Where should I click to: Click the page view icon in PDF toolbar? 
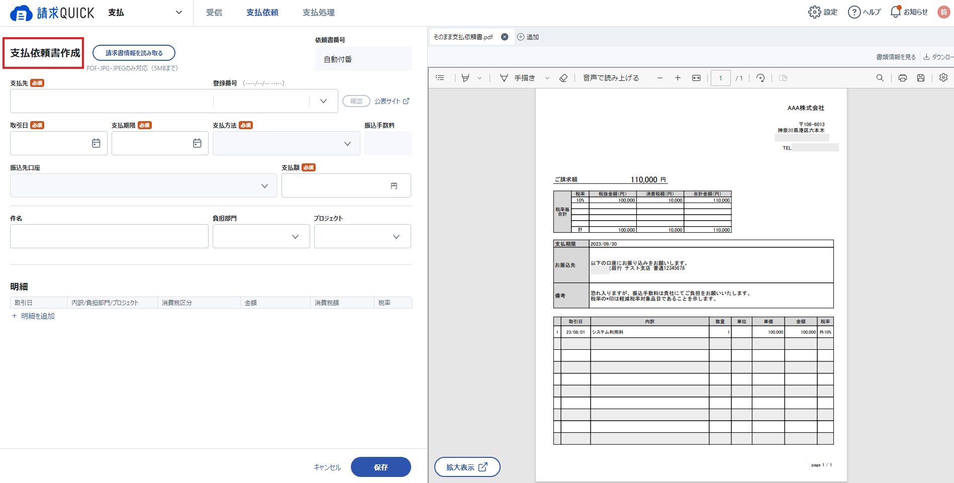(x=783, y=78)
